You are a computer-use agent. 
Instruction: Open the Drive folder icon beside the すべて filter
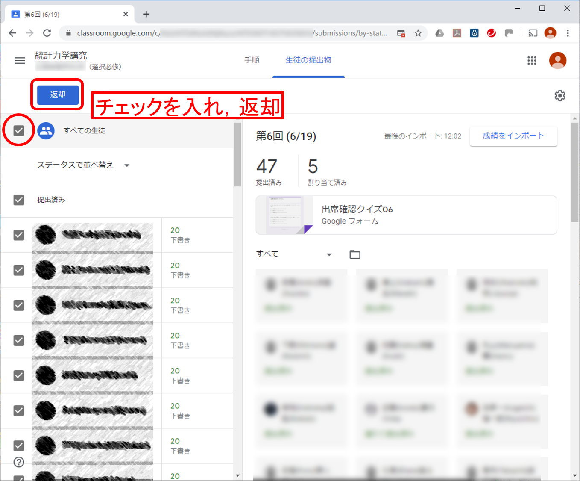click(355, 255)
